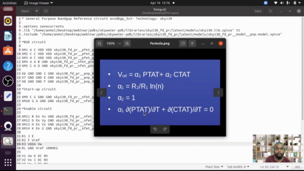The width and height of the screenshot is (304, 171).
Task: Open the Ln 33, Col 12 position dropdown
Action: [x=274, y=167]
